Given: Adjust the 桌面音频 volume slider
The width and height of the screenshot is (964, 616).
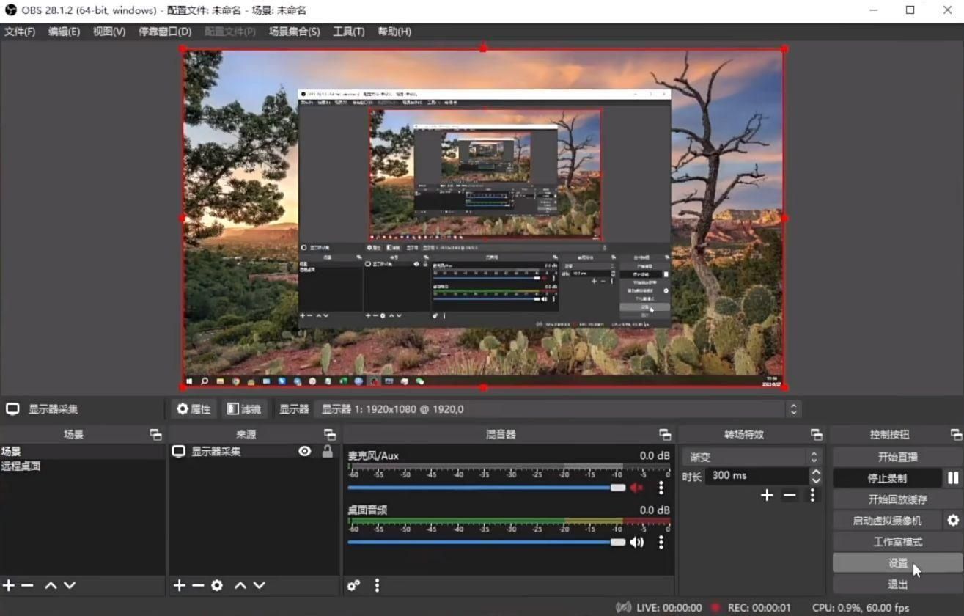Looking at the screenshot, I should tap(487, 543).
